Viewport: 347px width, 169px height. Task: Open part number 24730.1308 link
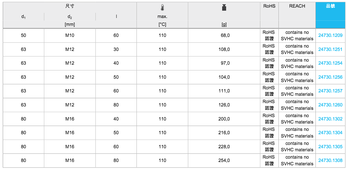[330, 160]
